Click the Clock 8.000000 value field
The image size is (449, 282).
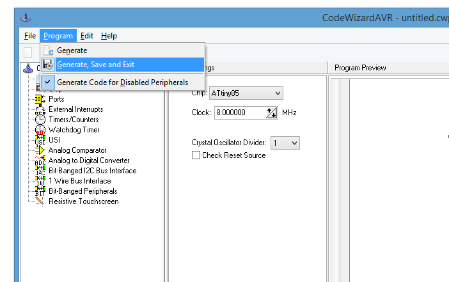(x=240, y=113)
